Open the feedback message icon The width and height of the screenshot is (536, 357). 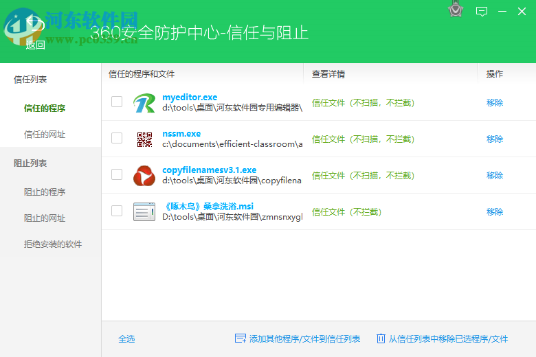482,11
